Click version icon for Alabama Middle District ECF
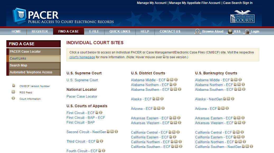 pos(168,80)
